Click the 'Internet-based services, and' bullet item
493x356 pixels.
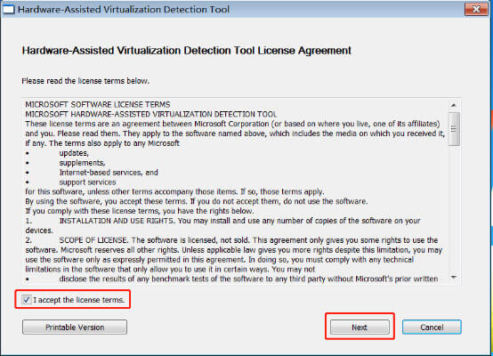pos(109,173)
